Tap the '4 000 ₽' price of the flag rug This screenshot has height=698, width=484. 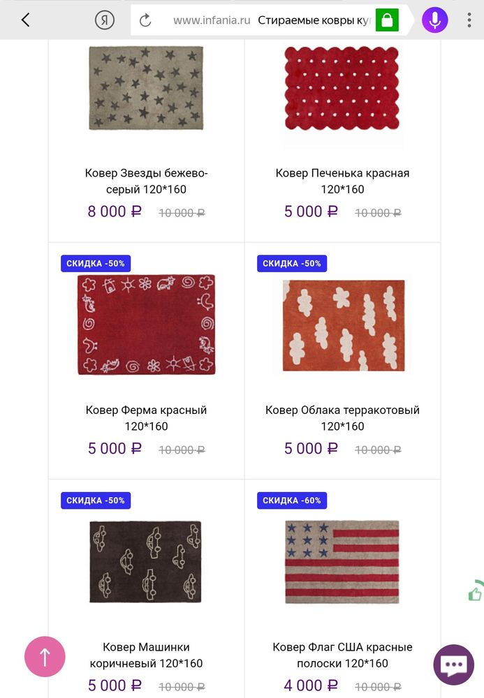click(310, 685)
